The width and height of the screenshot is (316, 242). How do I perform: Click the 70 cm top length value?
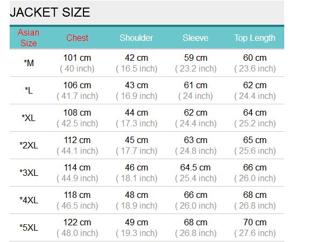tap(255, 222)
